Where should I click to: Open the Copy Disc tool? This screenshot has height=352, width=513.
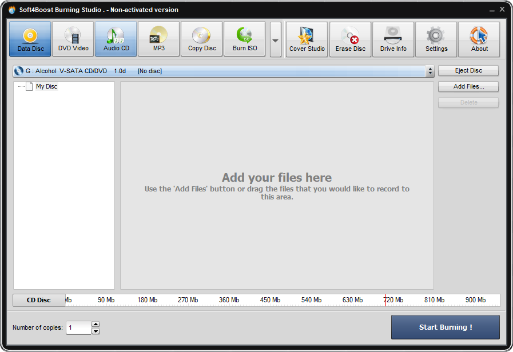coord(201,39)
